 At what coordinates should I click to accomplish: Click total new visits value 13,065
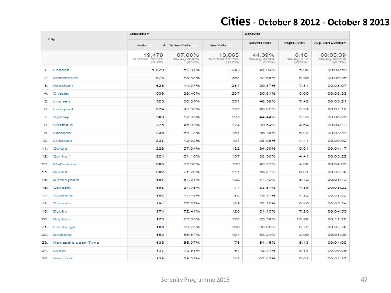coord(229,55)
